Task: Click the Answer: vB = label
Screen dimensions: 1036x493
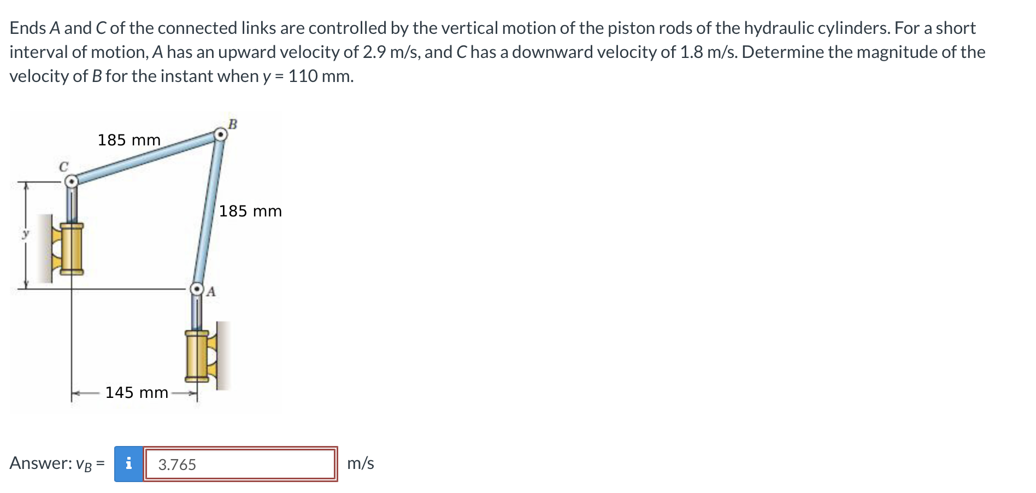Action: (x=56, y=463)
